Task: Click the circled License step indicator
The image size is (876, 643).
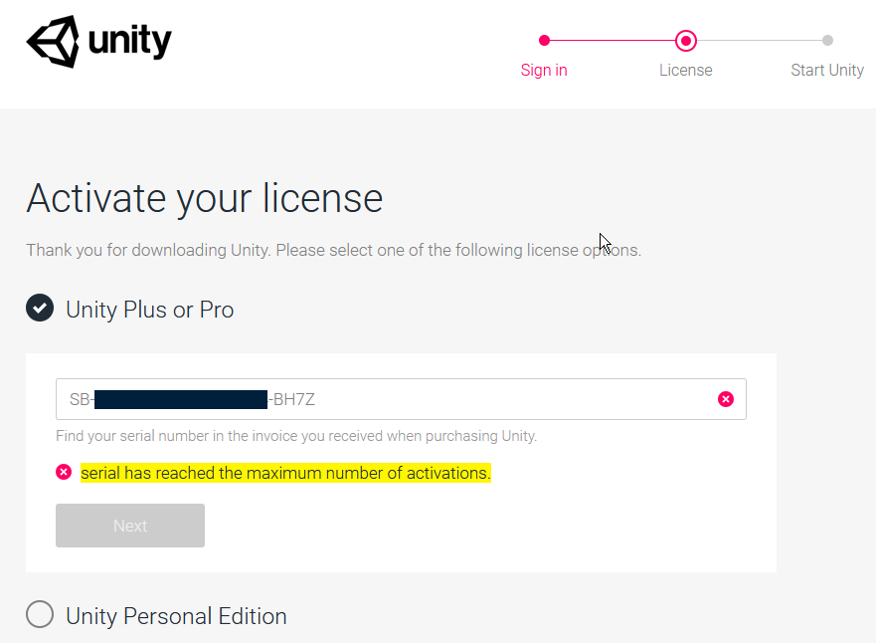Action: pyautogui.click(x=686, y=41)
